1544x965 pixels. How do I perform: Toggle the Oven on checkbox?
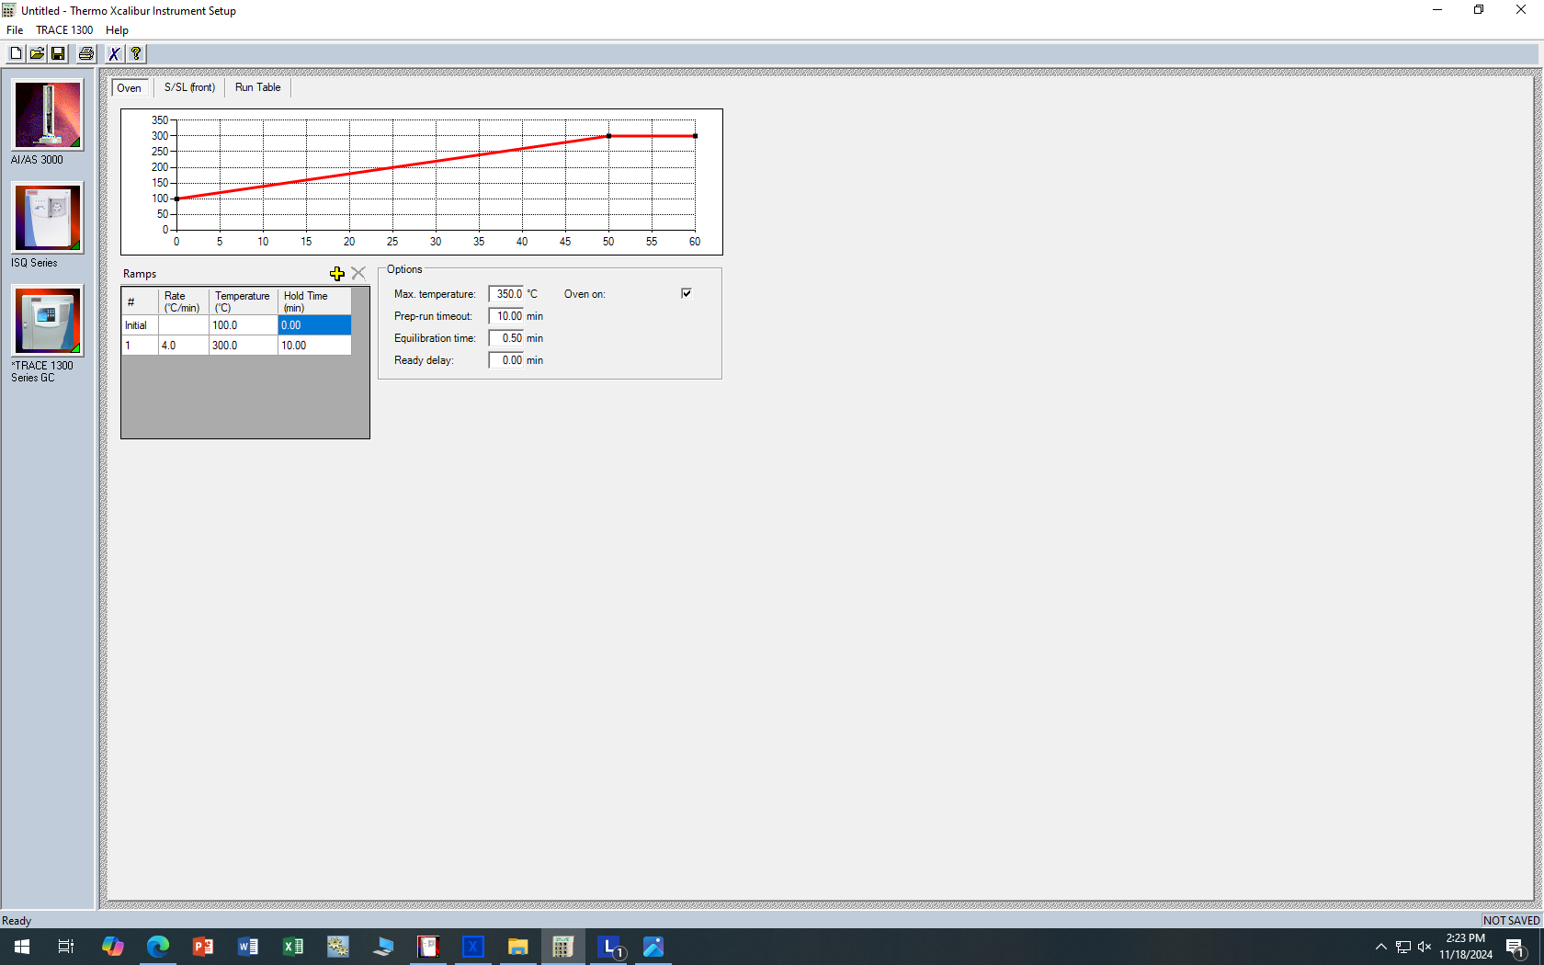coord(687,293)
